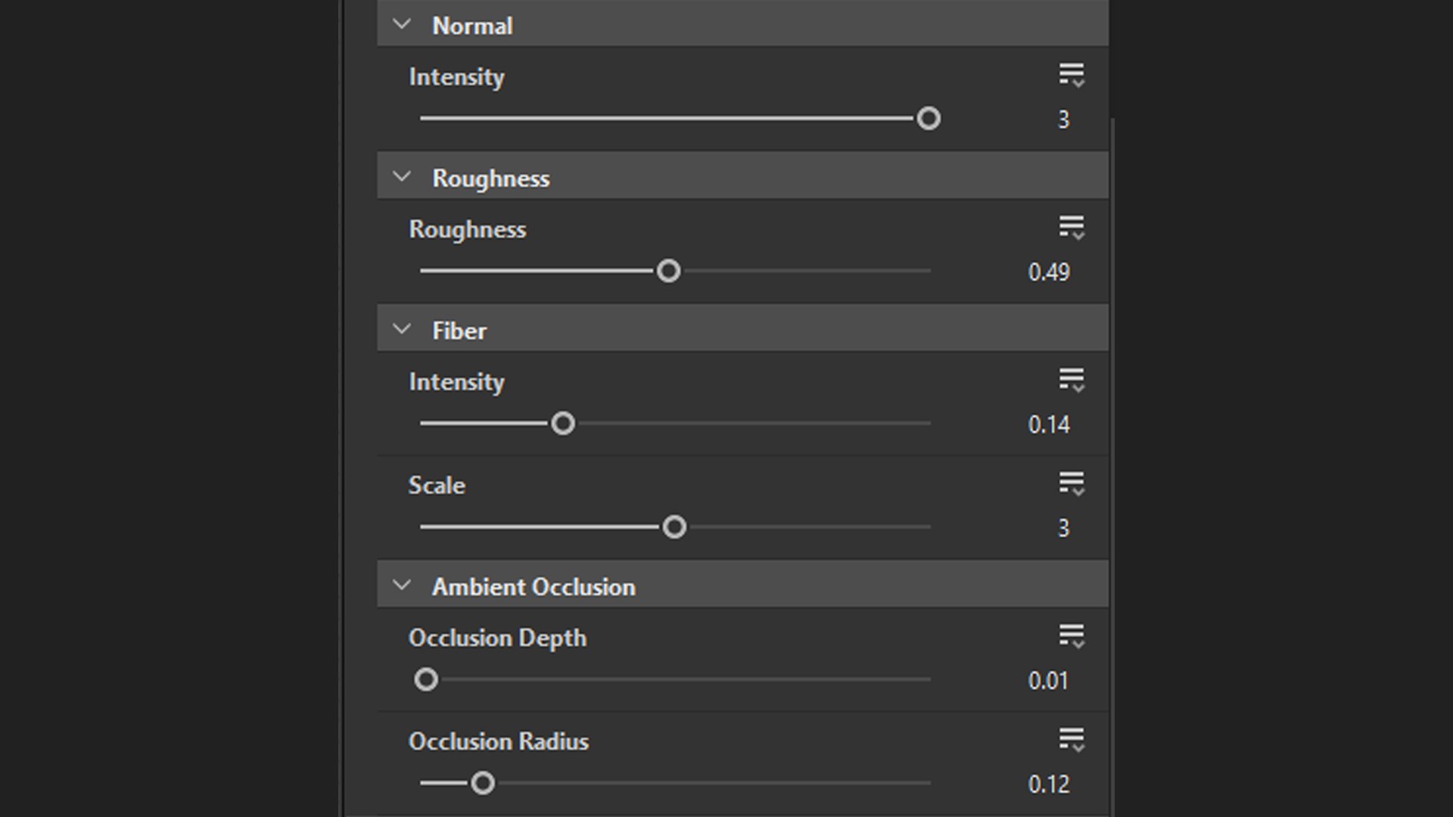The width and height of the screenshot is (1453, 817).
Task: Click the Roughness slider handle
Action: pos(668,271)
